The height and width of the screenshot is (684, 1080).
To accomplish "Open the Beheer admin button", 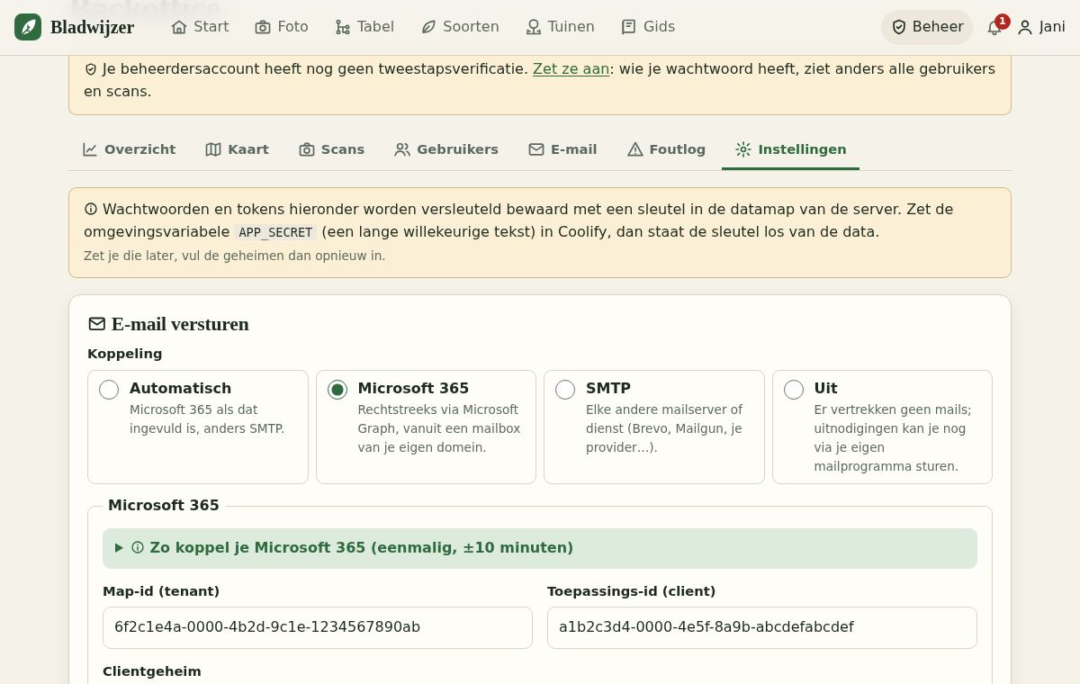I will 927,27.
